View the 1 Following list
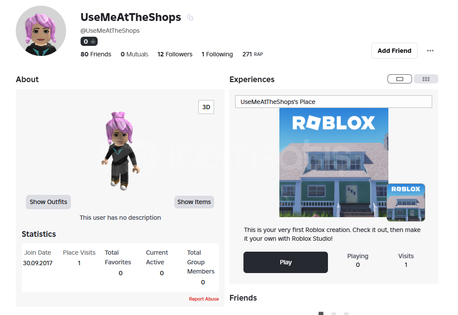 (217, 54)
